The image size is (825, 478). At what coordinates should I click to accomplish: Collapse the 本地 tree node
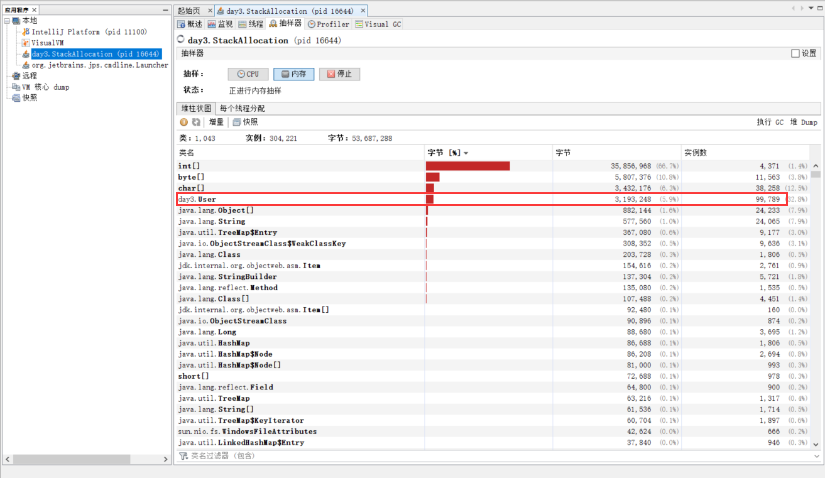point(7,21)
